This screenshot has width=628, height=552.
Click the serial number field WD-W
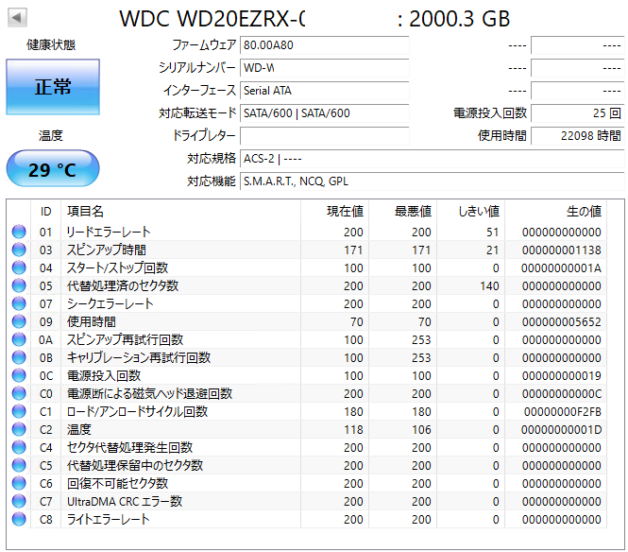pyautogui.click(x=325, y=68)
